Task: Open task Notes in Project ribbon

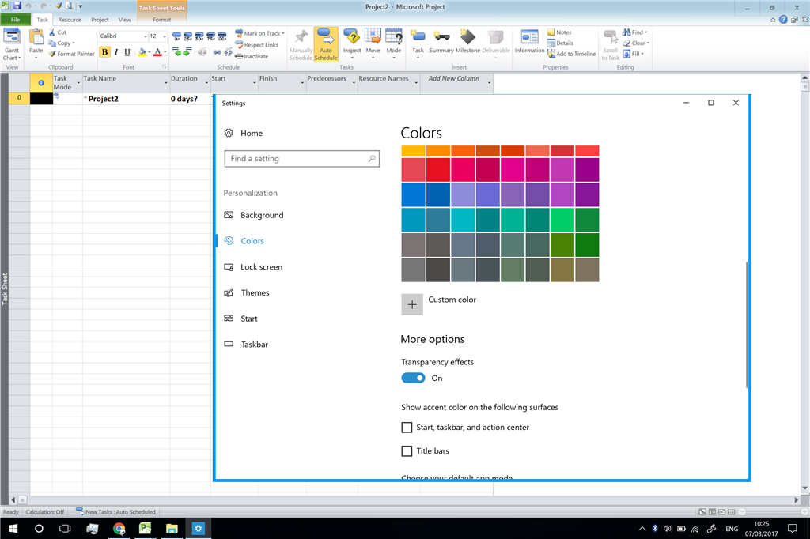Action: pyautogui.click(x=559, y=32)
